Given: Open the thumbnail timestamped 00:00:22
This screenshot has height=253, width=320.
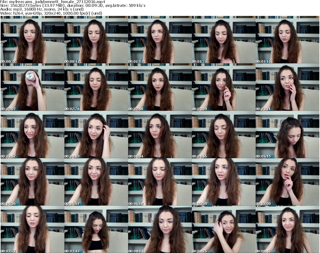Looking at the screenshot, I should [32, 40].
